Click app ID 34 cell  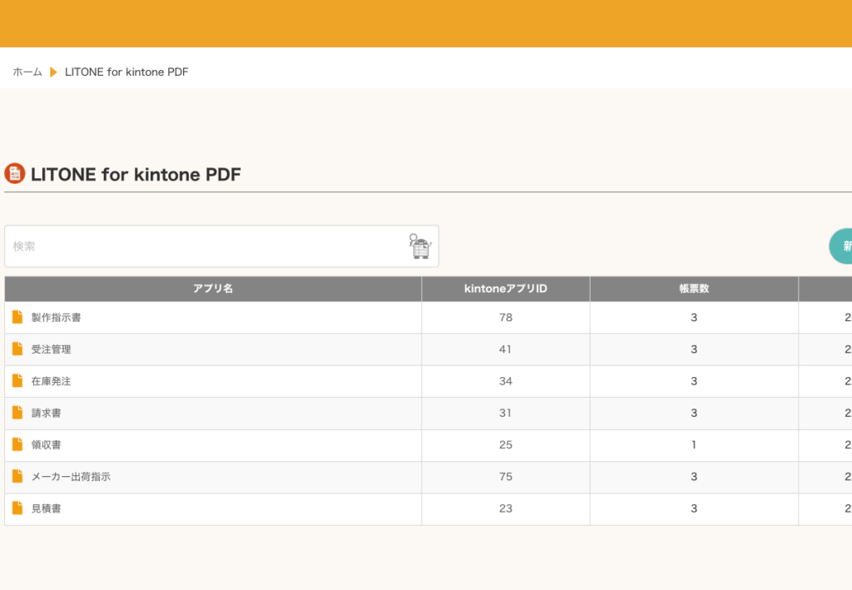click(x=506, y=381)
